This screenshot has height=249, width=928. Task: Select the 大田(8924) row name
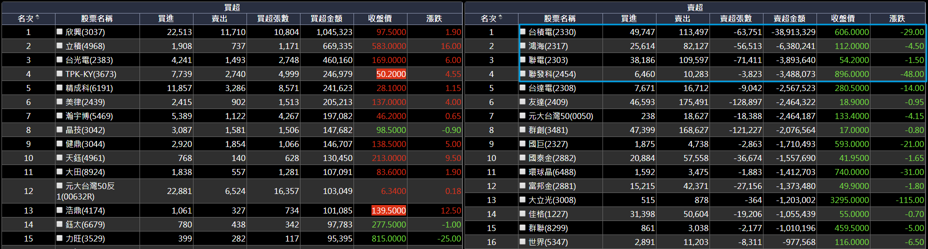[85, 172]
